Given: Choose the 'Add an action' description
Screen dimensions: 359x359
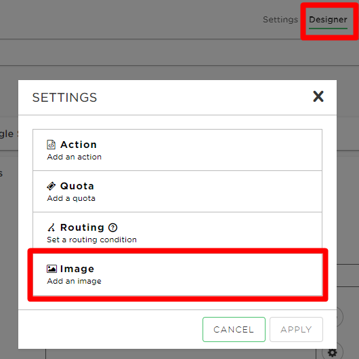Looking at the screenshot, I should coord(75,157).
